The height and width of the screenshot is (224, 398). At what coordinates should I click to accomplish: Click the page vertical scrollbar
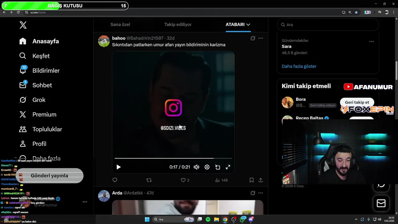click(396, 70)
